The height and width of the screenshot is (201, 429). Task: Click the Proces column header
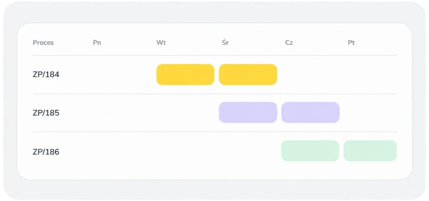tap(43, 43)
